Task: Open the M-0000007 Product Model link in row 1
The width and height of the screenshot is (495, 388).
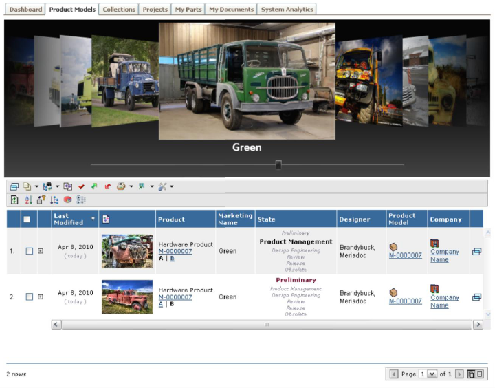Action: [406, 255]
